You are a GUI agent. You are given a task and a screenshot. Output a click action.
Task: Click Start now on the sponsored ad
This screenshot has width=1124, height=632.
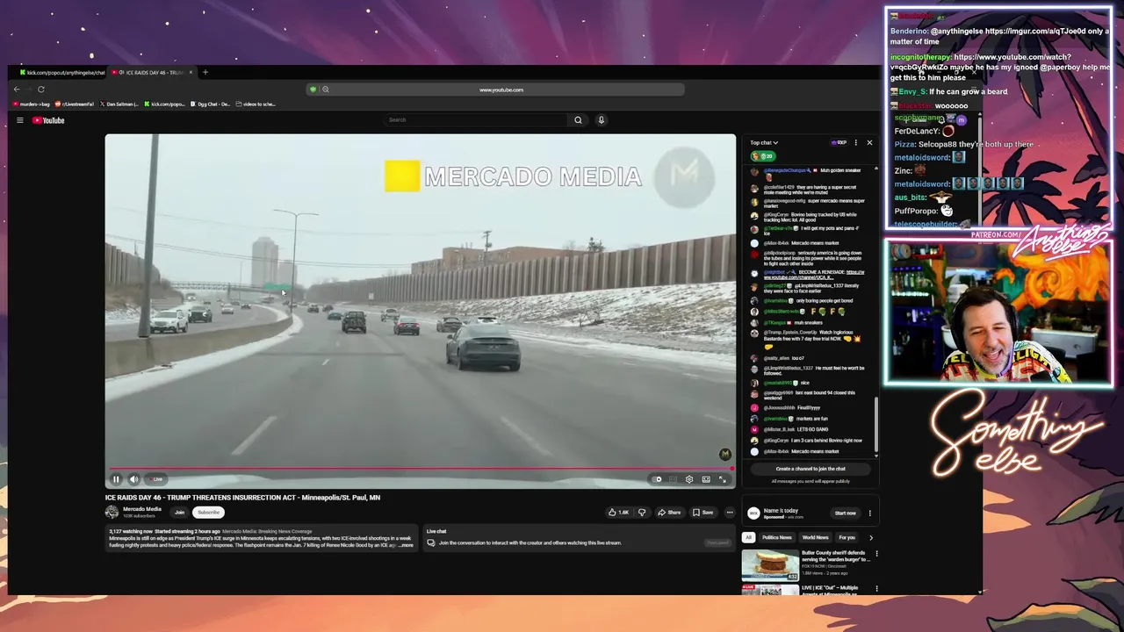pos(846,513)
